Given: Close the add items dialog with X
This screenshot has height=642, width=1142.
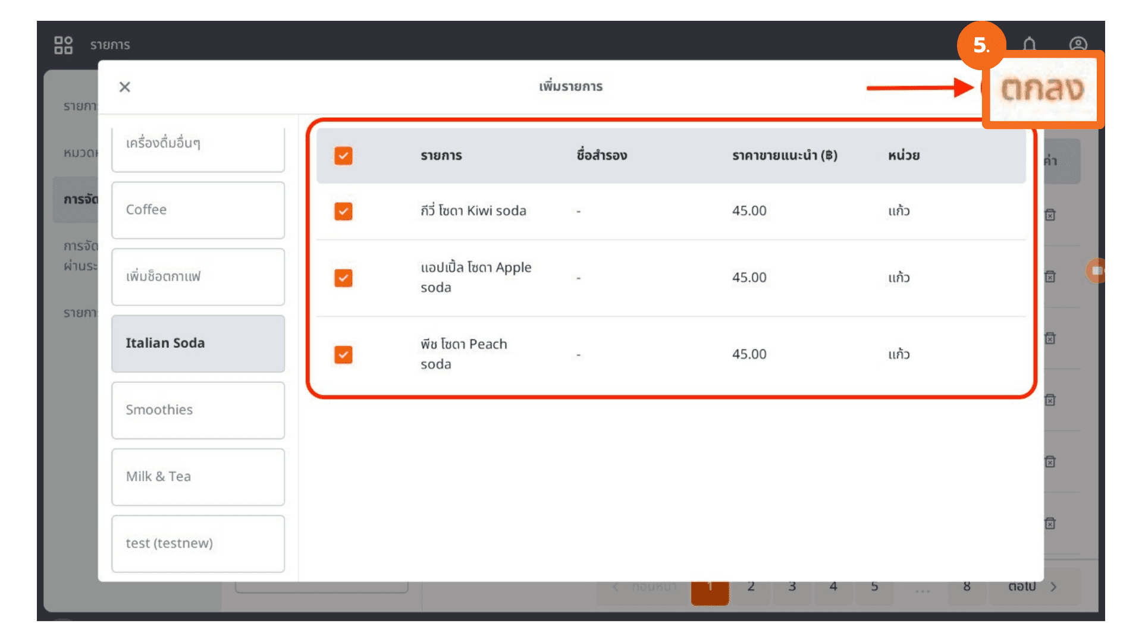Looking at the screenshot, I should [x=125, y=87].
